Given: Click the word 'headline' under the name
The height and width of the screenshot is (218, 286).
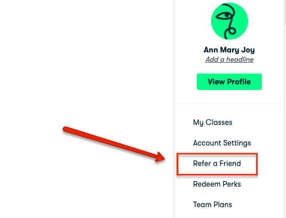Looking at the screenshot, I should [240, 60].
